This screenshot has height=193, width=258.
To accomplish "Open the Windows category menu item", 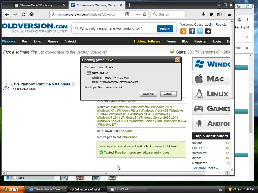I will coord(9,41).
